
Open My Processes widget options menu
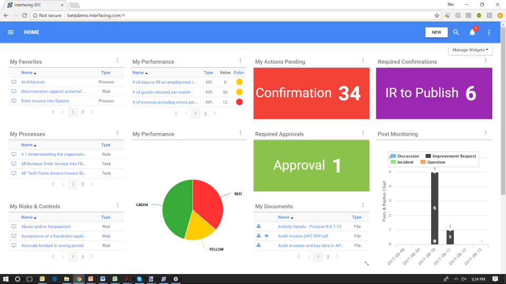click(118, 133)
